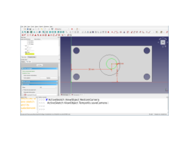
Task: Click the fit all view icon
Action: coord(23,32)
